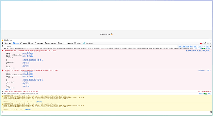Image resolution: width=213 pixels, height=116 pixels.
Task: Click NS_BINDING_ABORTED status link
Action: click(205, 92)
